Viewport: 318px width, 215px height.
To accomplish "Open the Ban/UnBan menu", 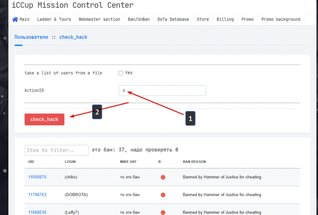I will pos(139,19).
